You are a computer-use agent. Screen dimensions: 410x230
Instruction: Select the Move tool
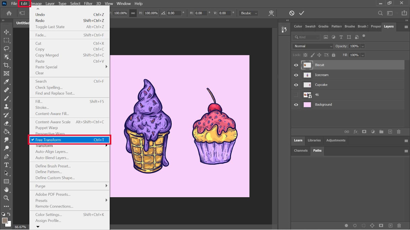(x=6, y=32)
